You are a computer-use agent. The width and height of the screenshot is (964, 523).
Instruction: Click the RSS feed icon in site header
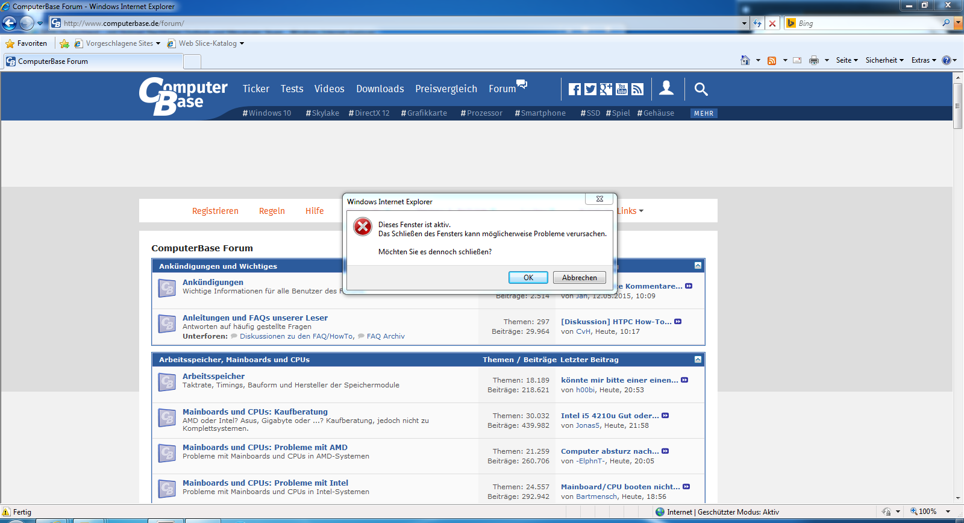coord(637,89)
